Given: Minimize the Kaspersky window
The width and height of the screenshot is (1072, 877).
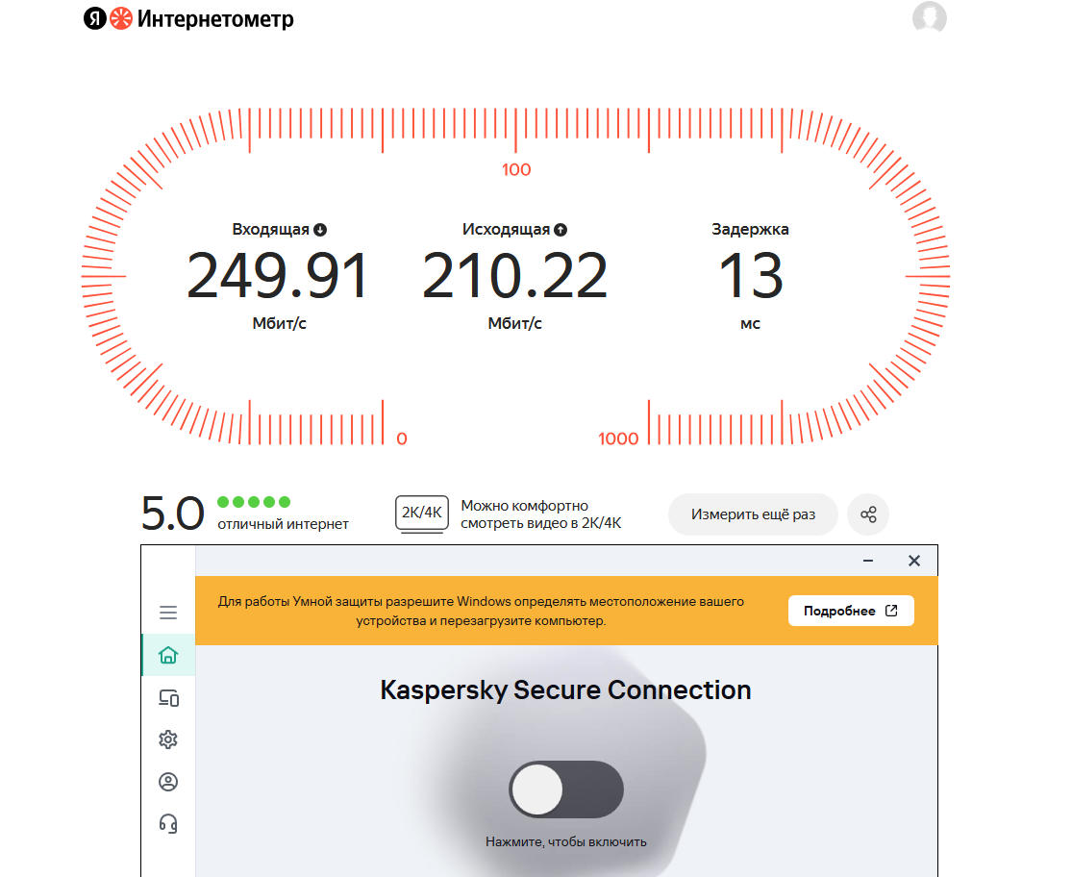Looking at the screenshot, I should tap(868, 561).
